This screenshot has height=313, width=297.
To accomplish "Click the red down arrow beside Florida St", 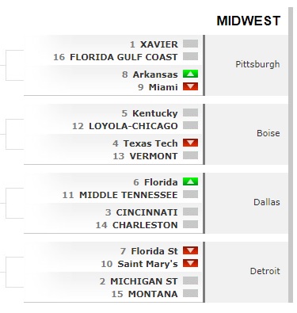I will [190, 250].
